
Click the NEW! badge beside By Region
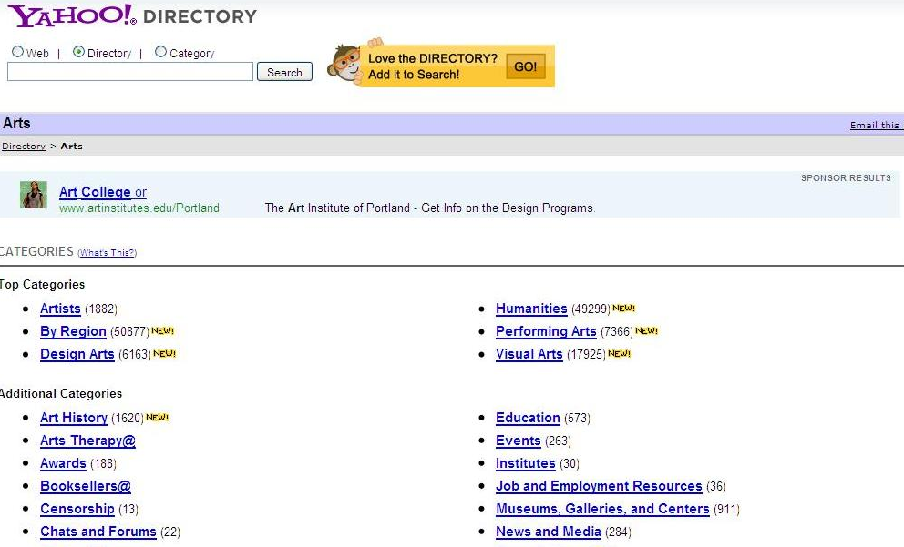pyautogui.click(x=161, y=331)
